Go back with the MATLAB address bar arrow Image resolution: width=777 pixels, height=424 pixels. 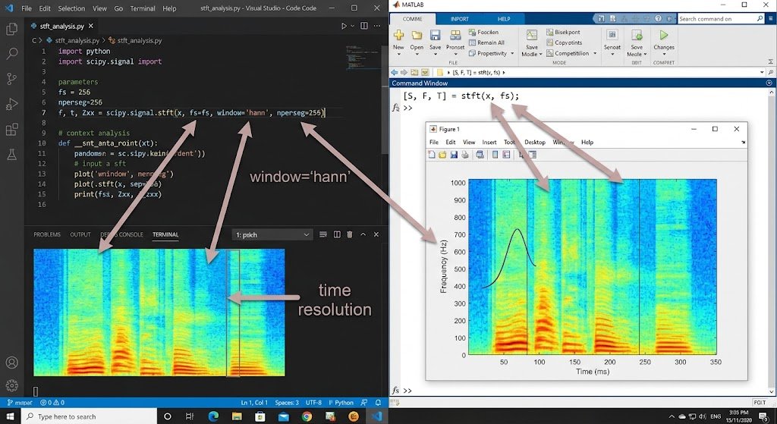click(x=395, y=72)
